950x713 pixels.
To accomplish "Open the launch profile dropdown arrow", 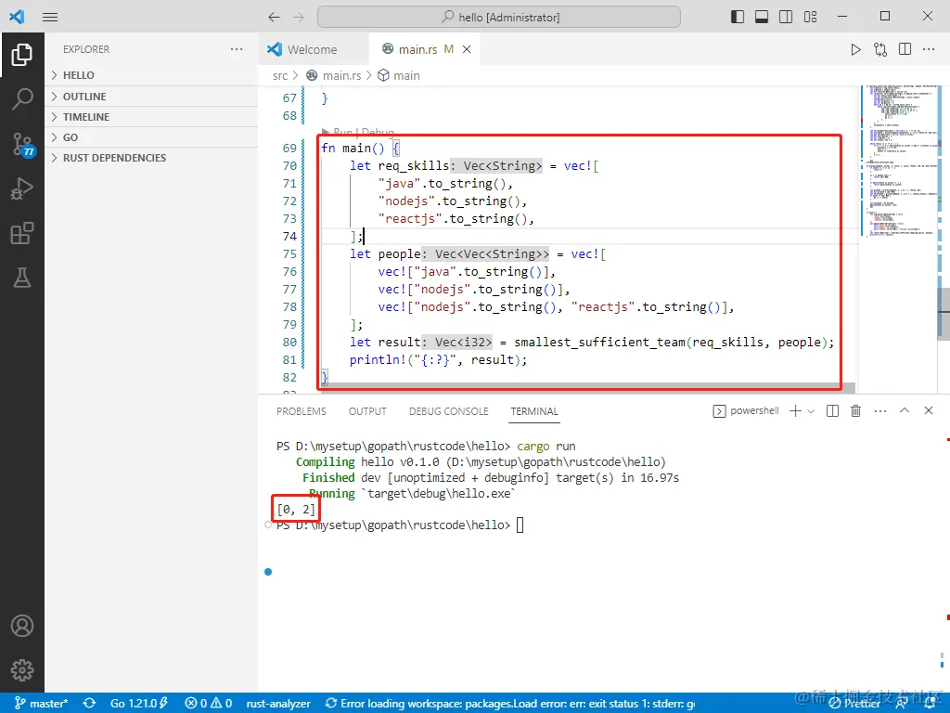I will [x=811, y=411].
